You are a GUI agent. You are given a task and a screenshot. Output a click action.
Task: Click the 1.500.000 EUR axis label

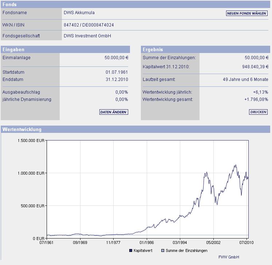coord(31,140)
